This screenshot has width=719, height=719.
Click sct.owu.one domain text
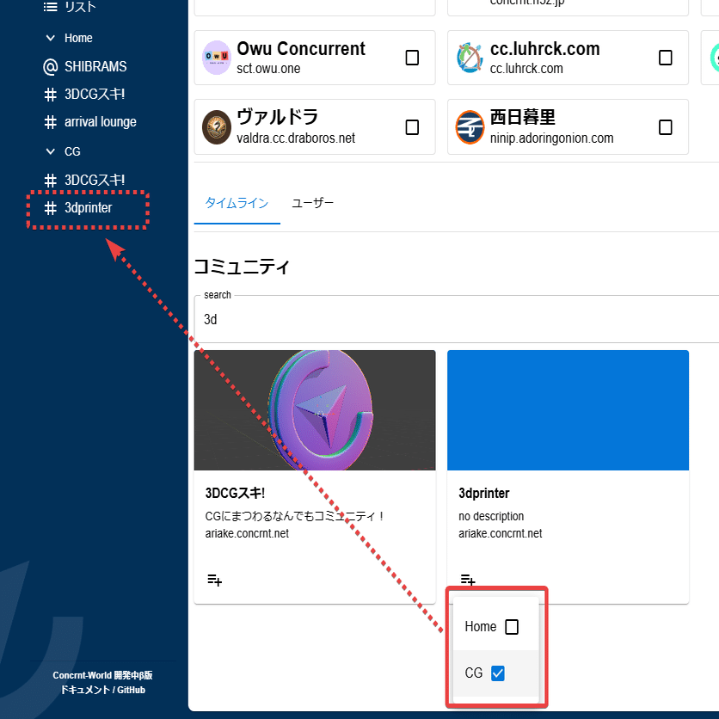(x=268, y=68)
